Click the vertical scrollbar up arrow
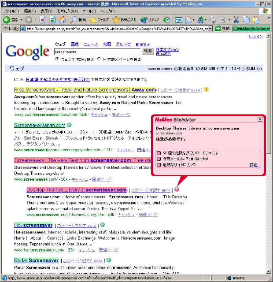Viewport: 273px width, 282px height. tap(269, 36)
